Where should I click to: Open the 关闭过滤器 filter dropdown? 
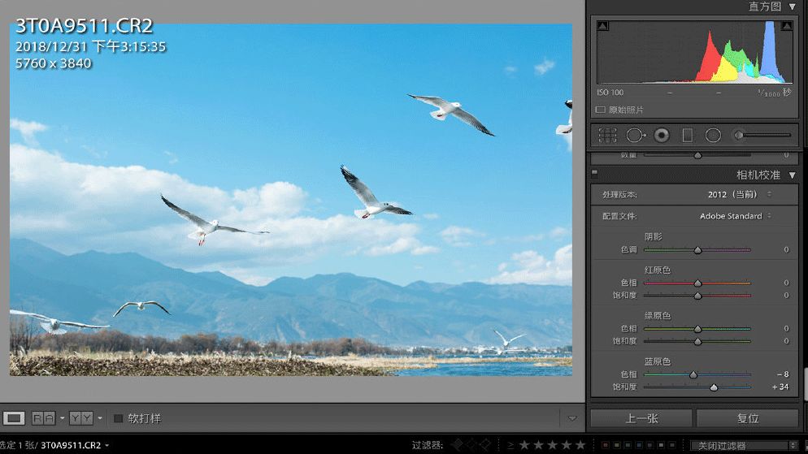click(743, 445)
